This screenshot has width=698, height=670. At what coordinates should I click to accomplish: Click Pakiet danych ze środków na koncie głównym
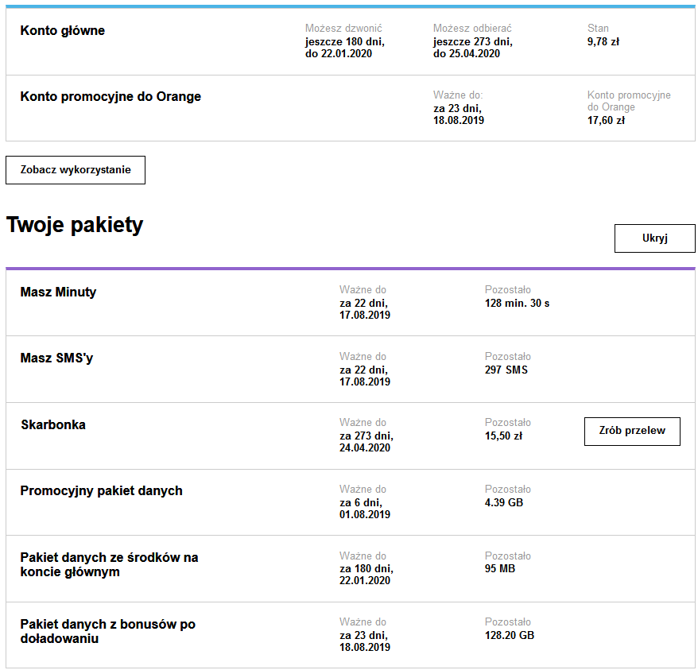(109, 564)
